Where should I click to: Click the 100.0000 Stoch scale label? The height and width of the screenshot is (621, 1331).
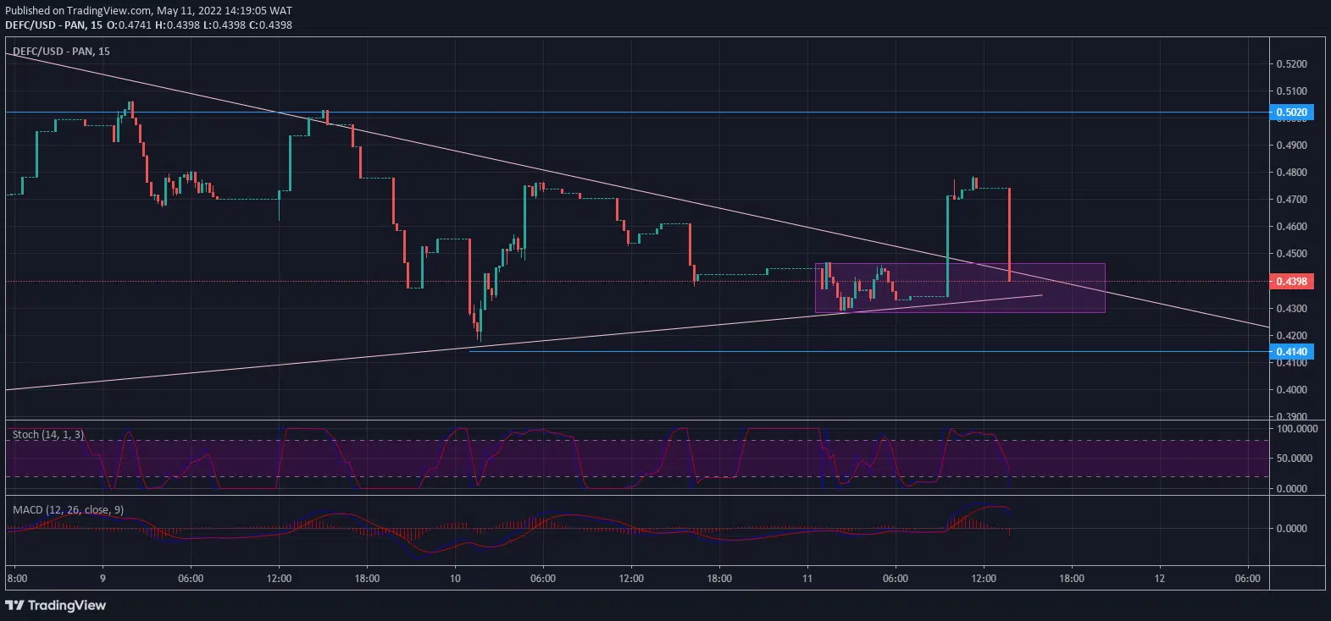coord(1296,429)
